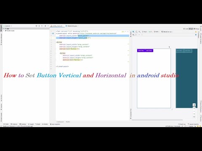Image resolution: width=202 pixels, height=151 pixels.
Task: Click the pan hand icon on design surface
Action: (x=194, y=105)
